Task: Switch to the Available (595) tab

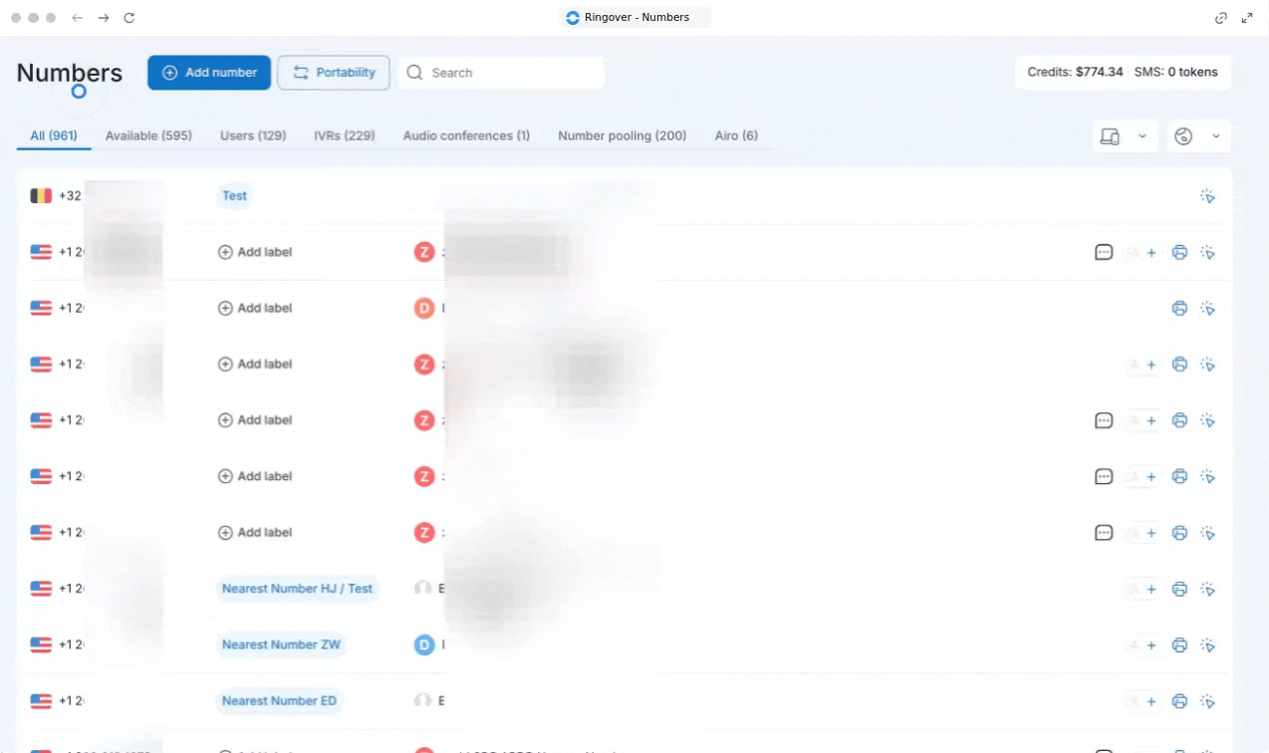Action: click(x=148, y=135)
